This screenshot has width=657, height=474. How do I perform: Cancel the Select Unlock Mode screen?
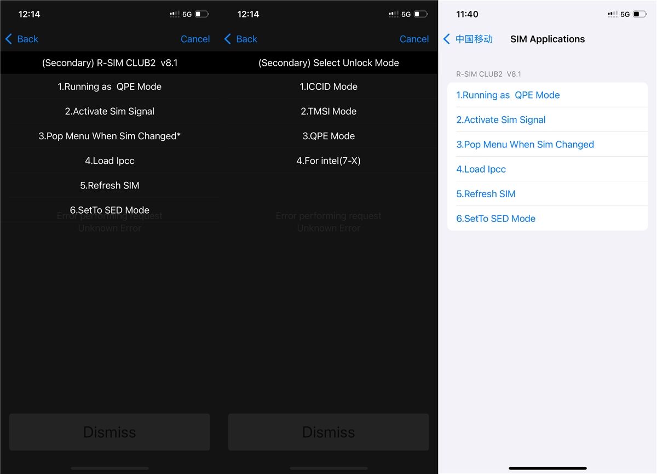pyautogui.click(x=414, y=39)
